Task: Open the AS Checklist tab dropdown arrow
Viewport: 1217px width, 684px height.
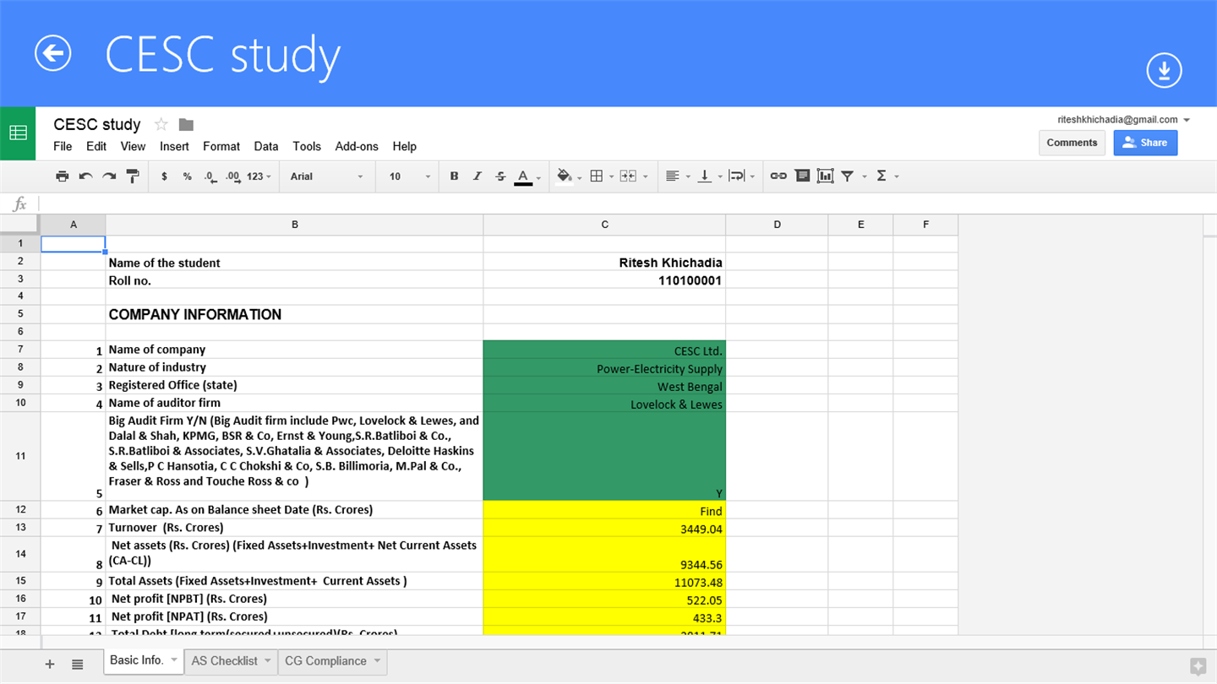Action: (x=267, y=661)
